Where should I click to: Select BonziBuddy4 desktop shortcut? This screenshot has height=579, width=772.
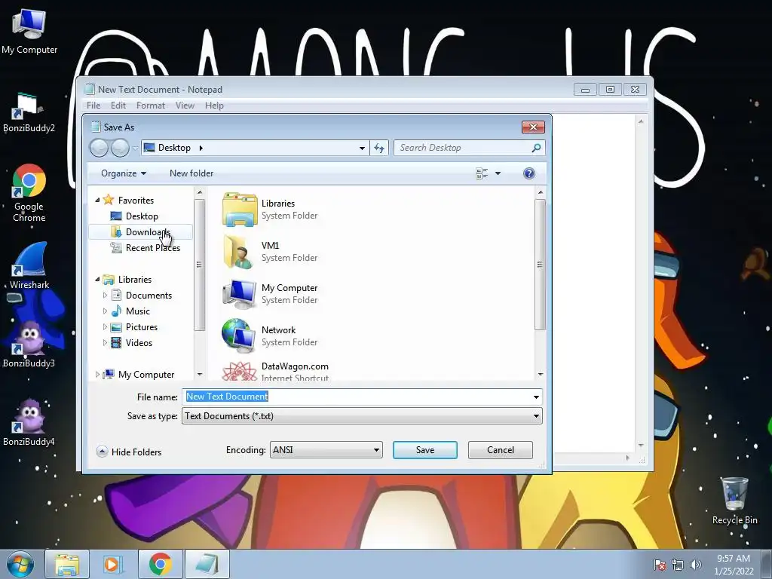[x=29, y=422]
